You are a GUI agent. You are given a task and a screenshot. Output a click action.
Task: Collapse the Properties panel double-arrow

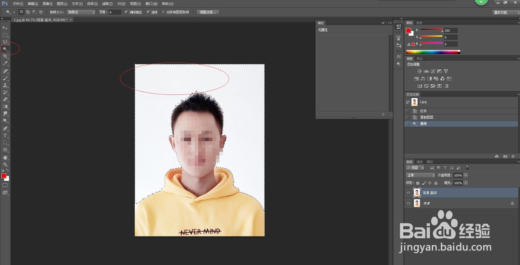tap(383, 23)
